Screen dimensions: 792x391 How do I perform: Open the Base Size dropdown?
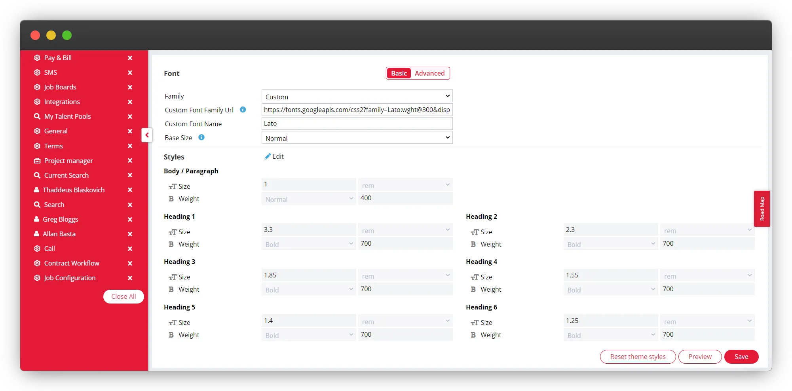tap(357, 138)
